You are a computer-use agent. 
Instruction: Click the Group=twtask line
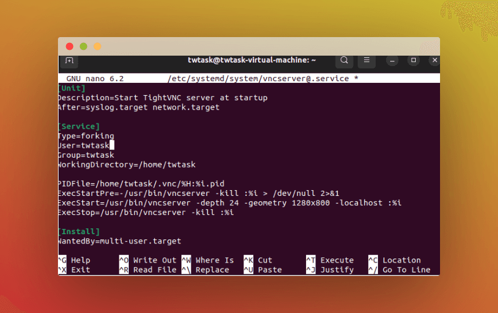[86, 155]
